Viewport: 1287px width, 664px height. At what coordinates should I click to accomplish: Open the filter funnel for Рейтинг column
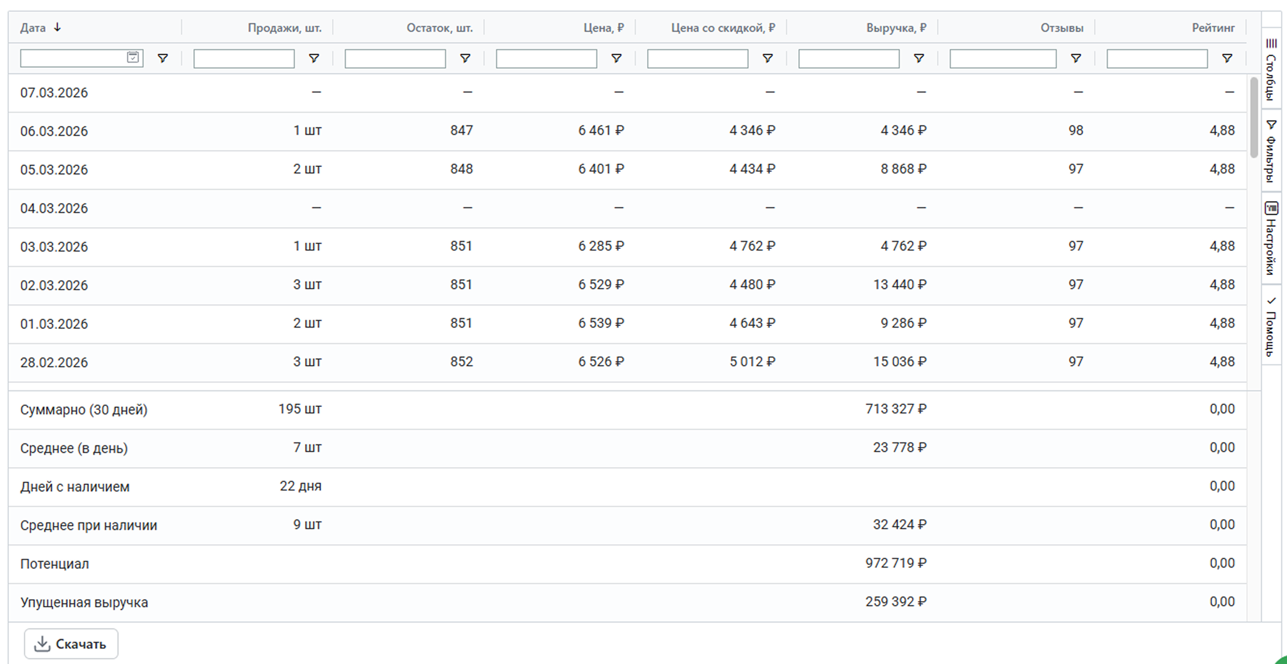point(1227,58)
